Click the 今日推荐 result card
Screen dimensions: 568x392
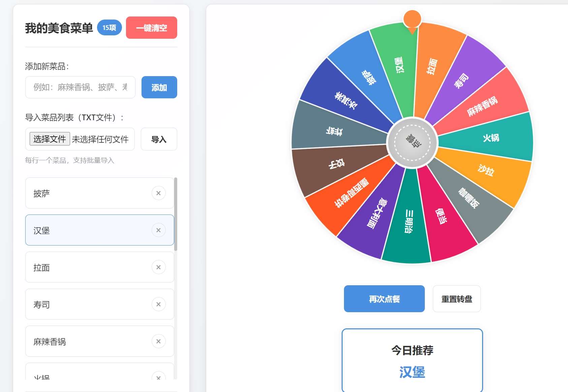412,360
